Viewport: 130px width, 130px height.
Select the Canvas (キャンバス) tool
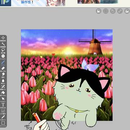(x=3, y=124)
